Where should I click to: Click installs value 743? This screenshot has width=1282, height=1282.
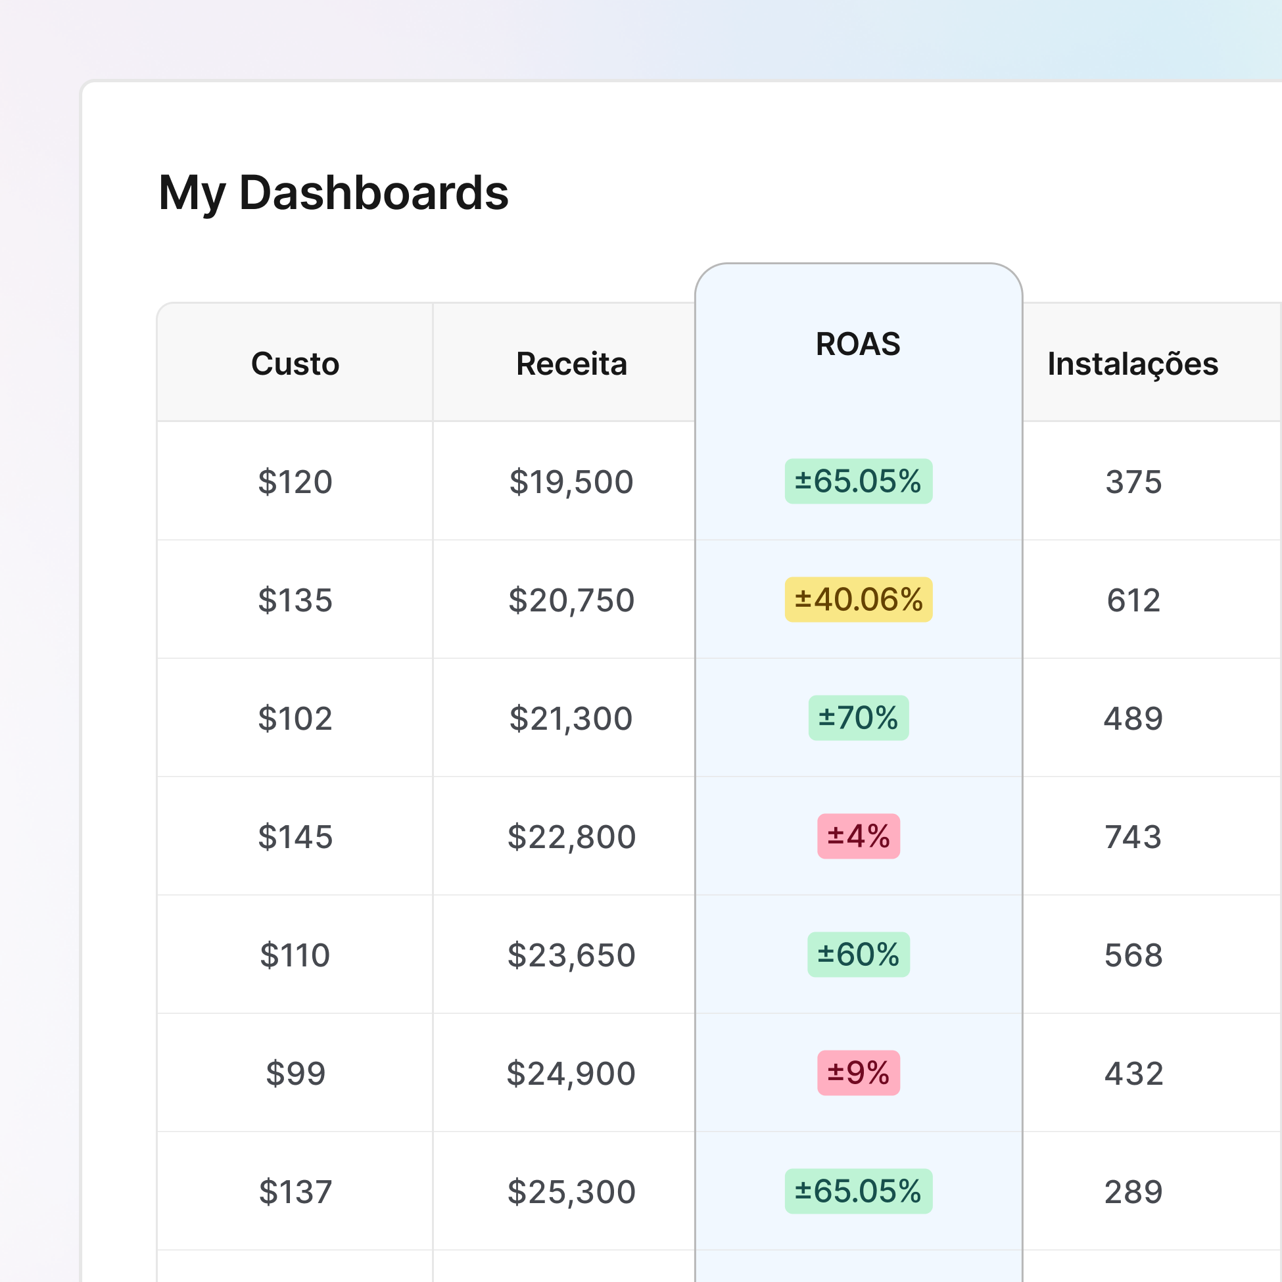pyautogui.click(x=1133, y=837)
